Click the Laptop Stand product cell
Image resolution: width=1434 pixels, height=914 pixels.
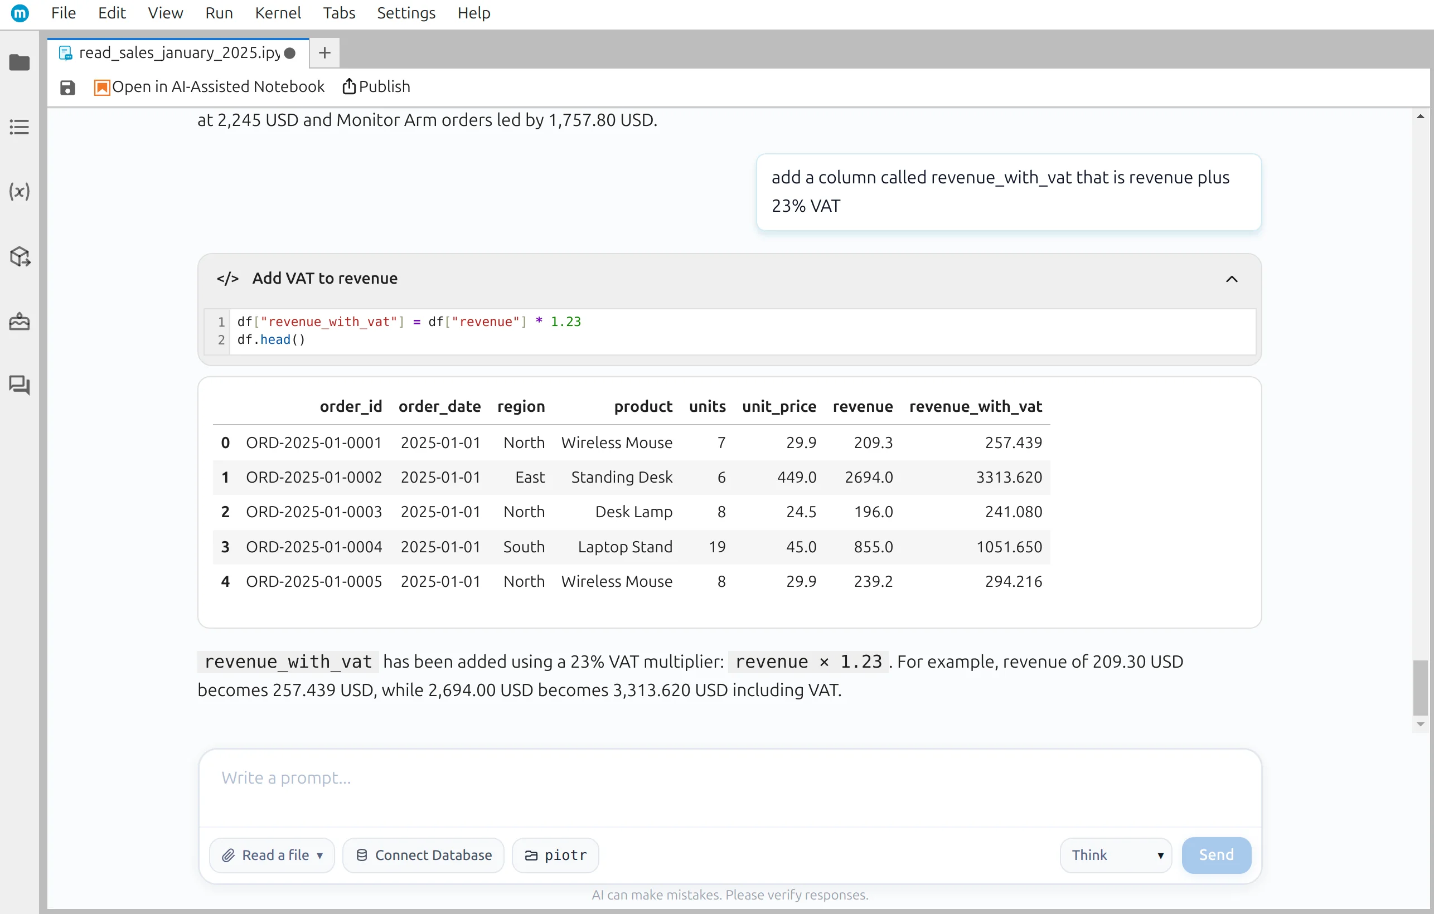626,547
